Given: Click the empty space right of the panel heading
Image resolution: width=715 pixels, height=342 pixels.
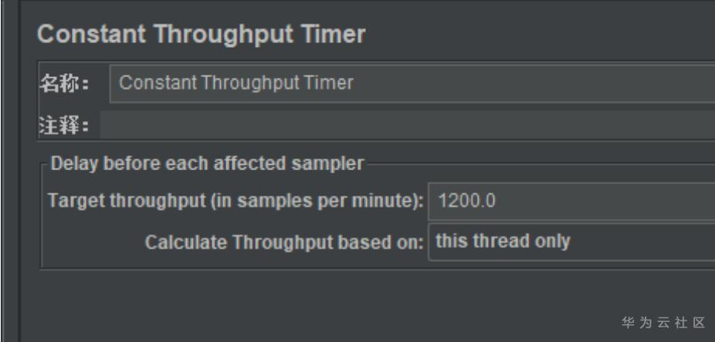Looking at the screenshot, I should tap(540, 35).
